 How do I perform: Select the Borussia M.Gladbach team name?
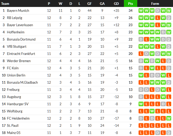[22, 83]
